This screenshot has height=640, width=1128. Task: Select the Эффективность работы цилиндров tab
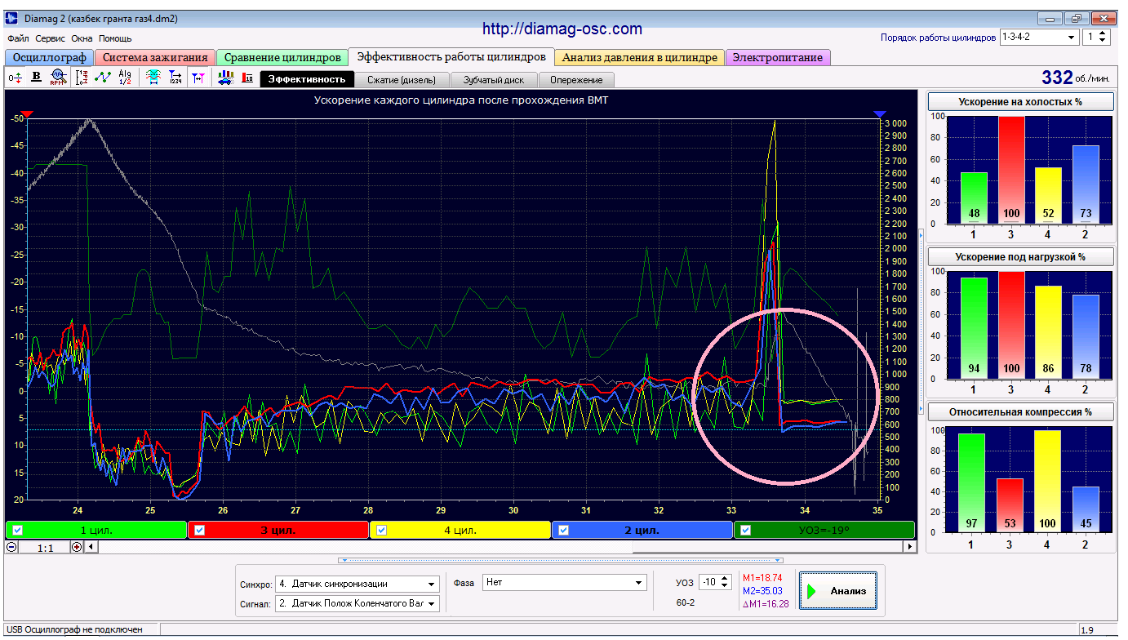(451, 57)
